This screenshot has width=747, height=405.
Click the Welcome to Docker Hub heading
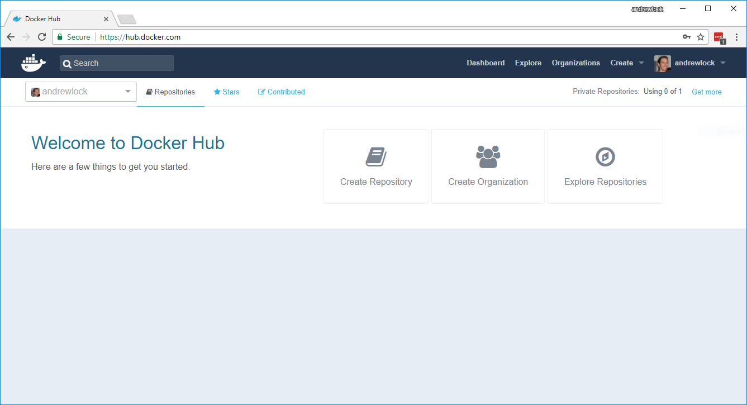click(x=128, y=143)
